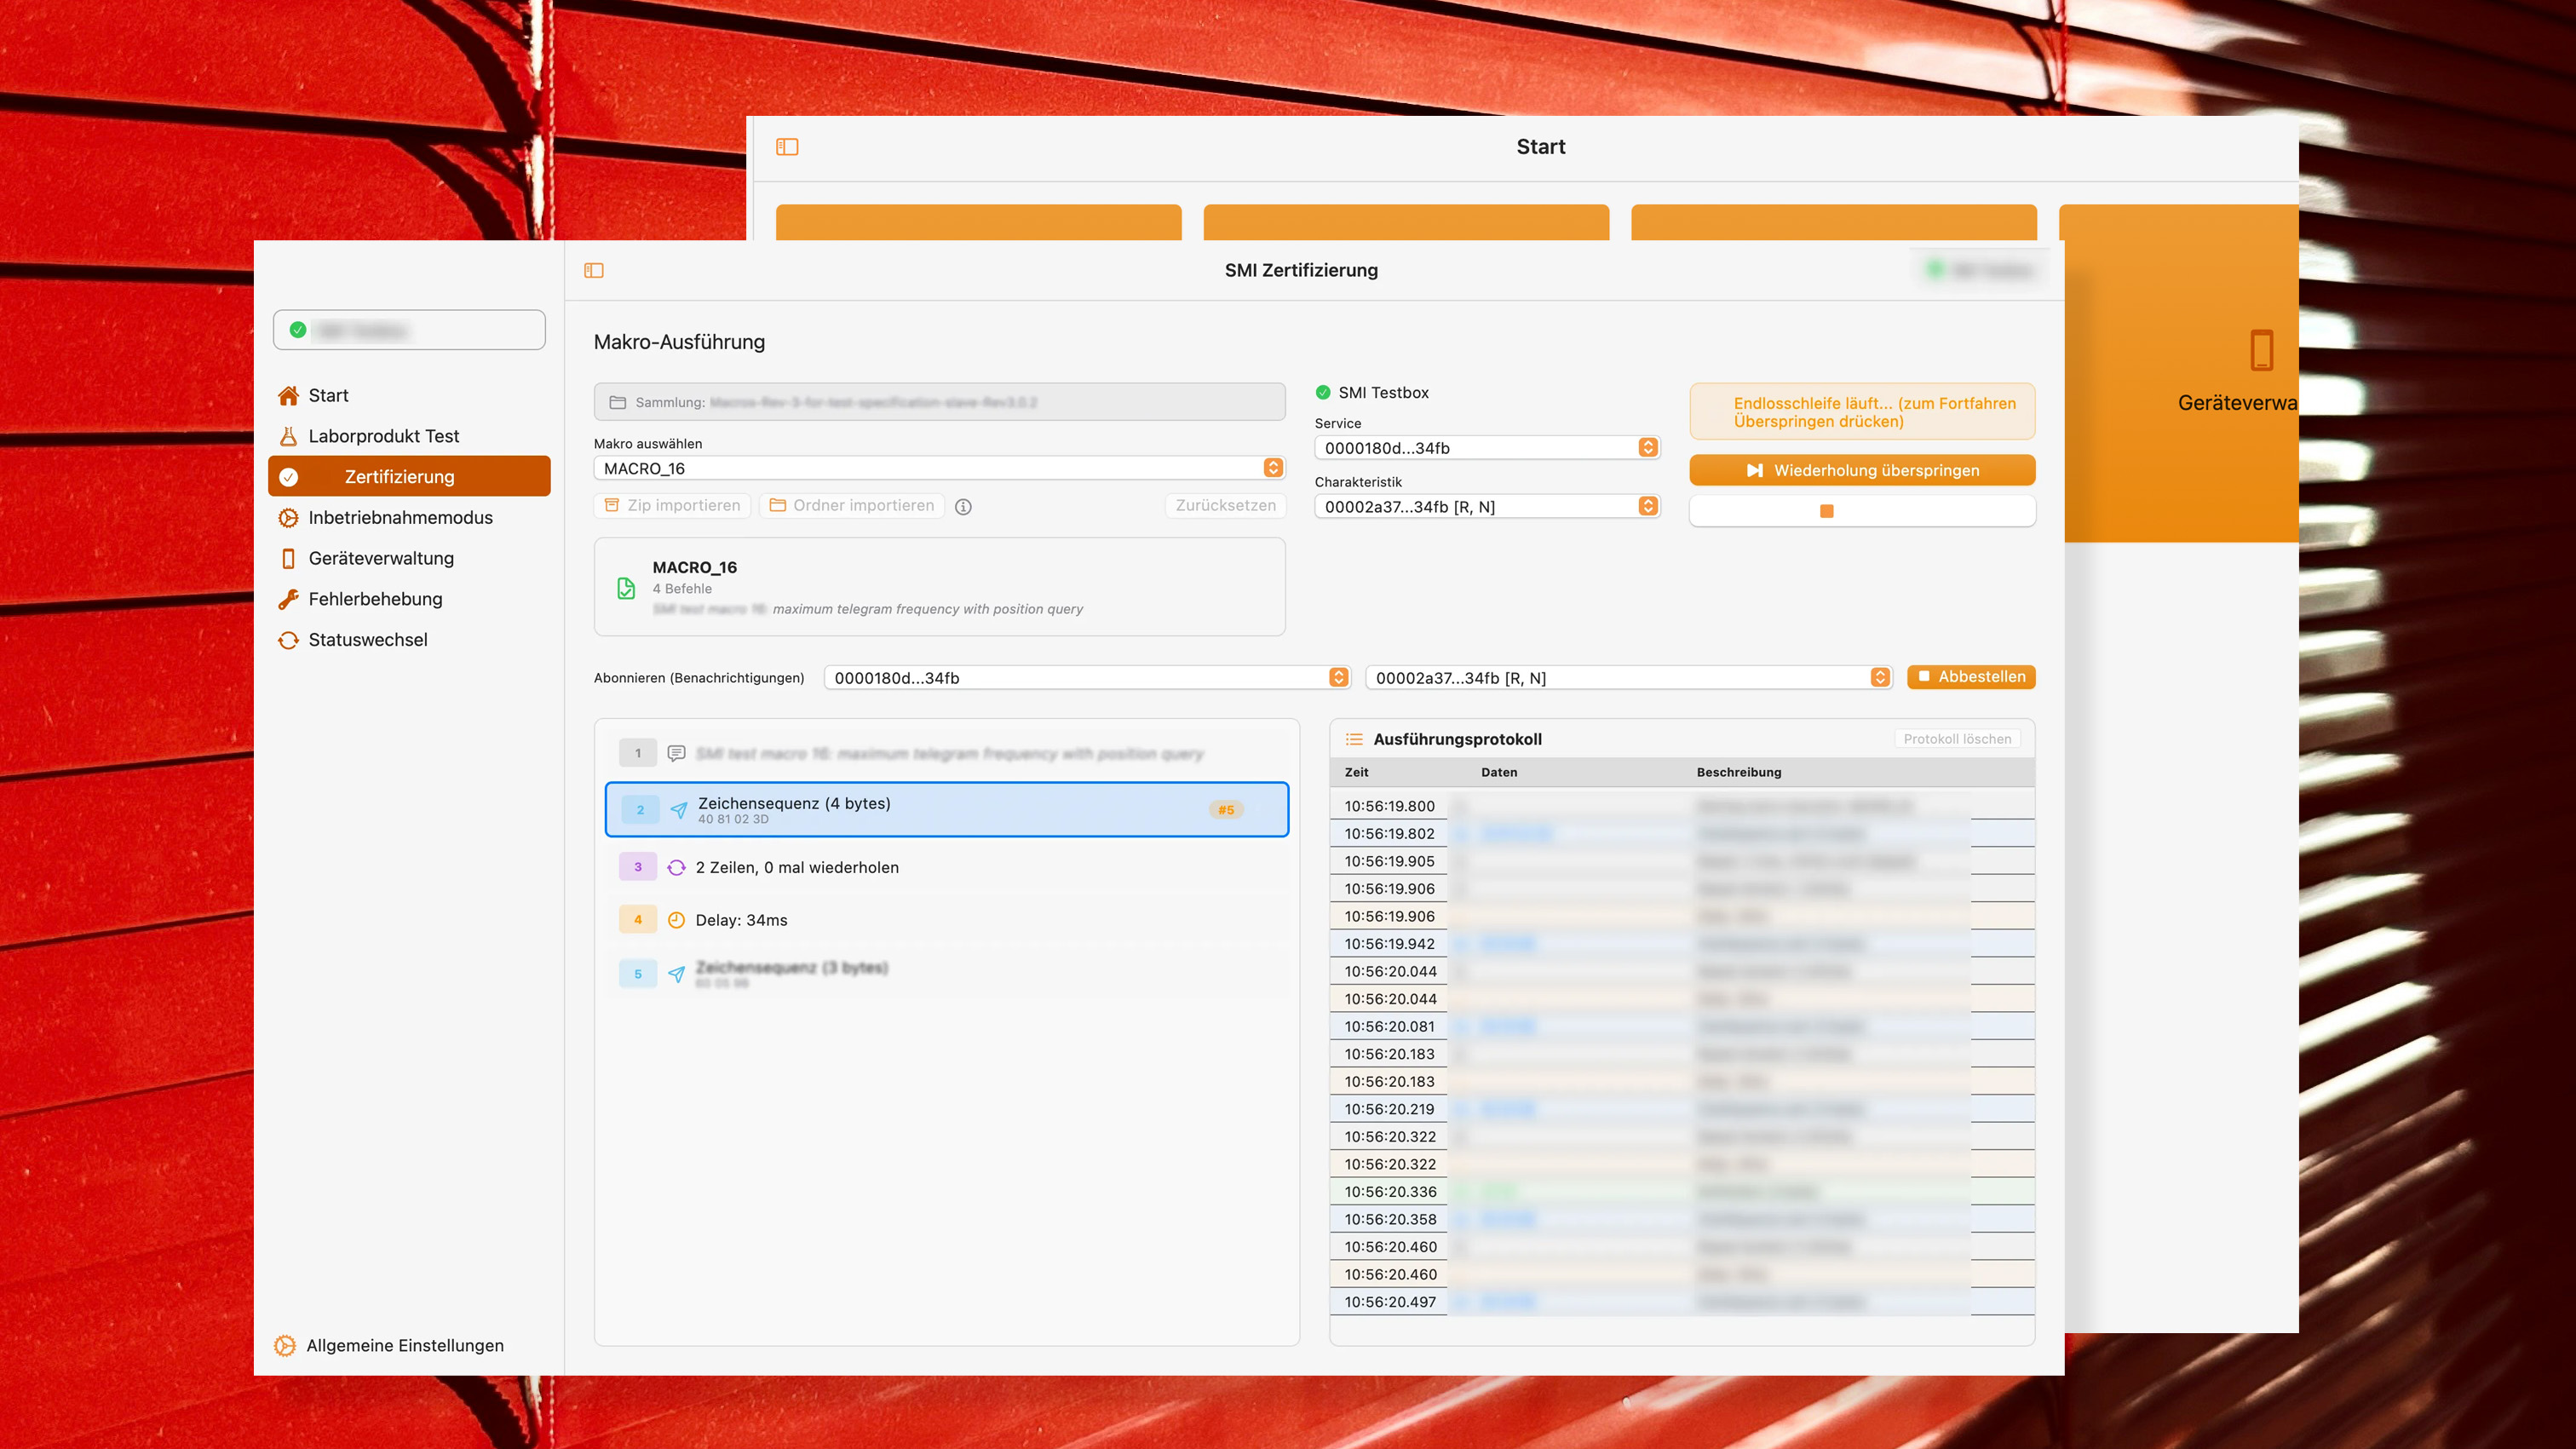
Task: Click Zeit column header
Action: click(x=1356, y=772)
